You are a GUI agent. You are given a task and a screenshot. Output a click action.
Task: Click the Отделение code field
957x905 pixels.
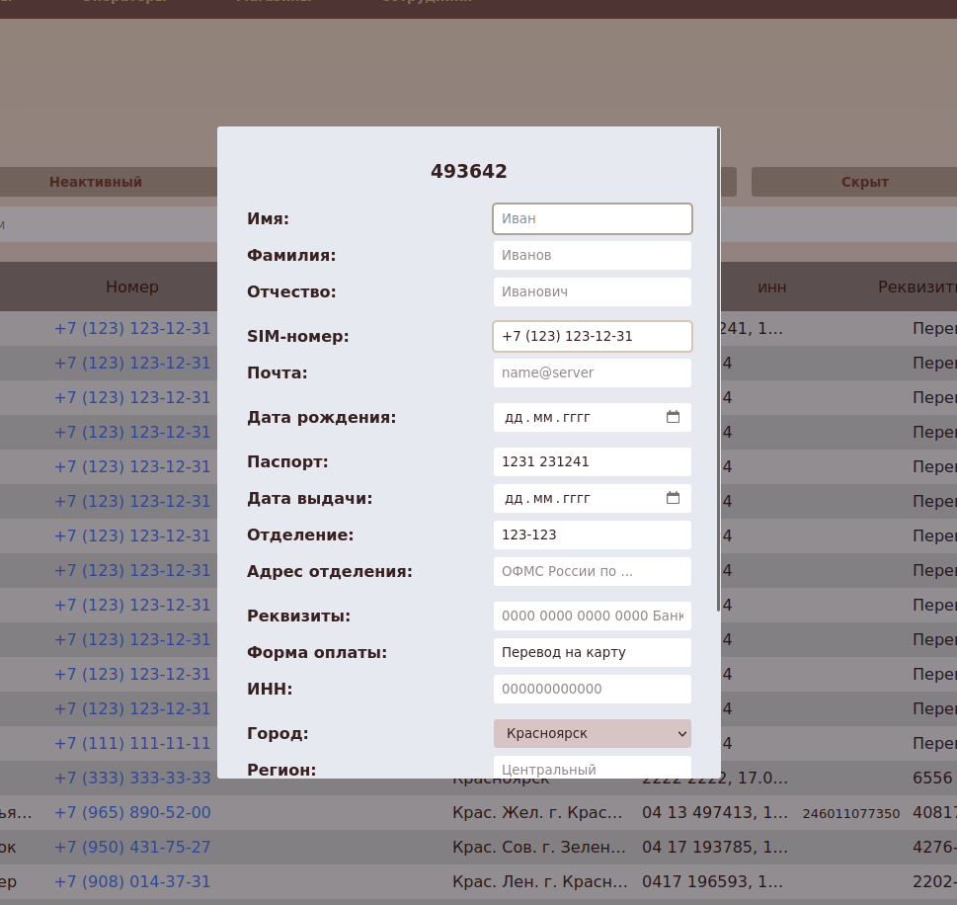(592, 535)
